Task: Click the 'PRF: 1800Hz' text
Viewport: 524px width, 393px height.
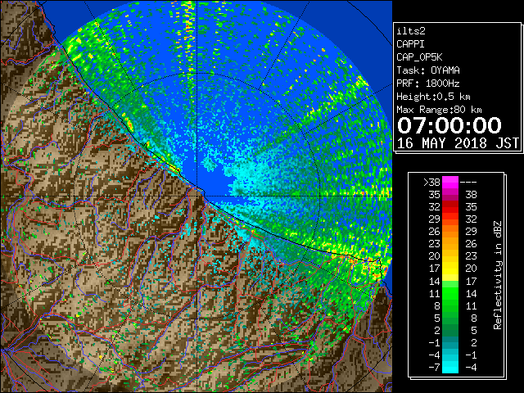Action: 428,84
